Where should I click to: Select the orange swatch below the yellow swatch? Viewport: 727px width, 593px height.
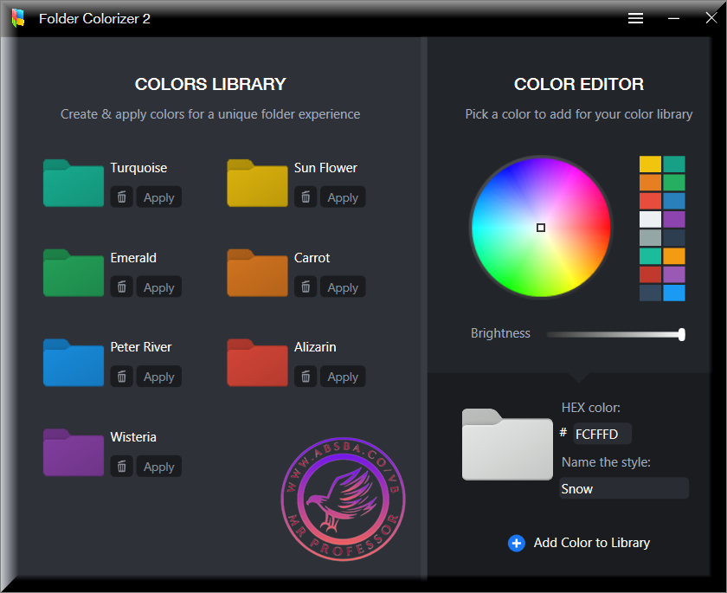(x=650, y=182)
